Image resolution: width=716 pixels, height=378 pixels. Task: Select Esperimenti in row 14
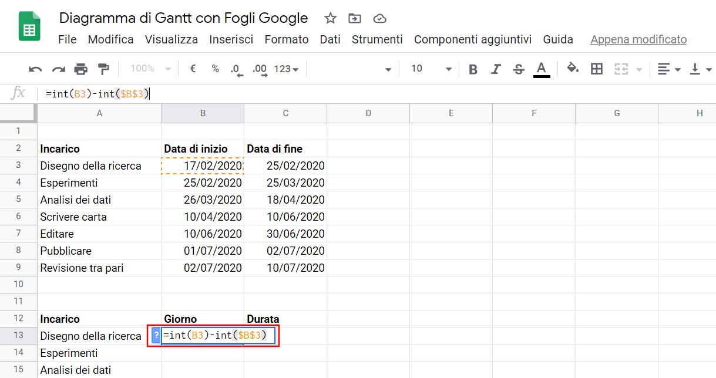click(99, 353)
